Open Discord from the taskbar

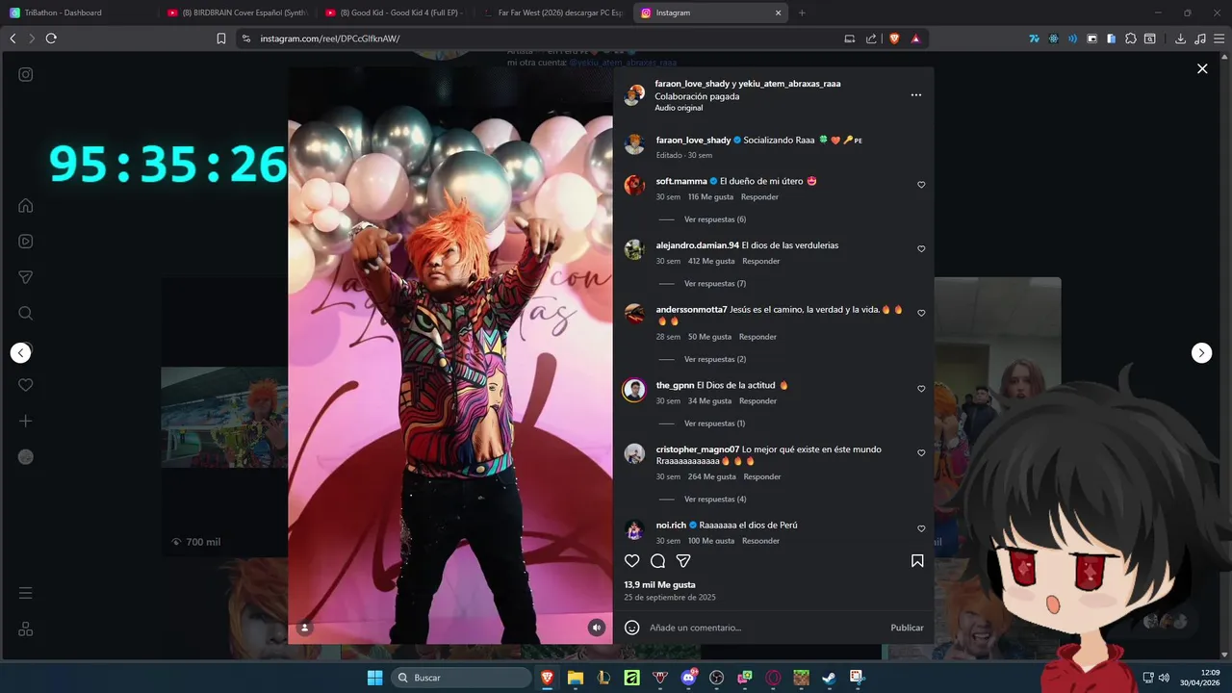(689, 678)
